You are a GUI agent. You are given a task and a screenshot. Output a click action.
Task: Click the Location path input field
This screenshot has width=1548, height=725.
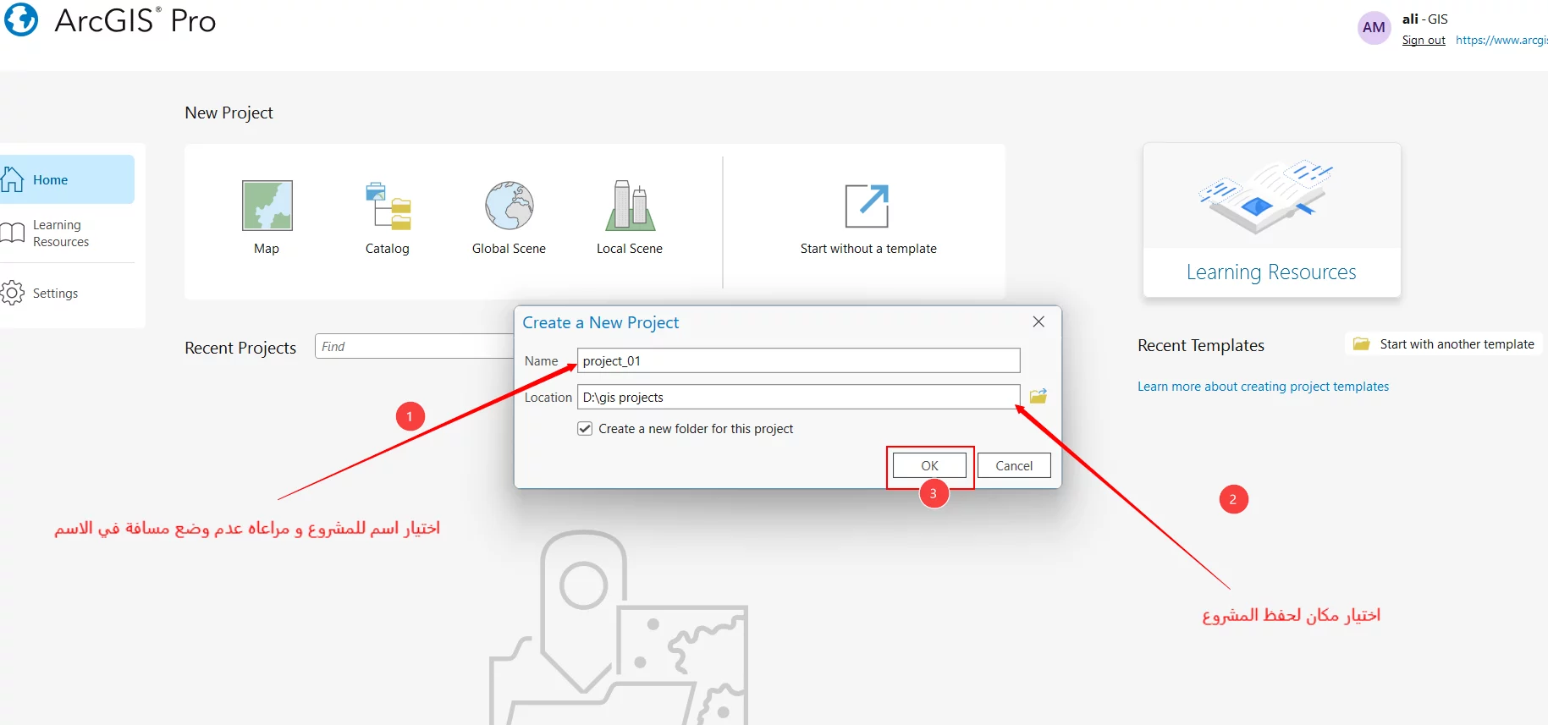(x=798, y=397)
